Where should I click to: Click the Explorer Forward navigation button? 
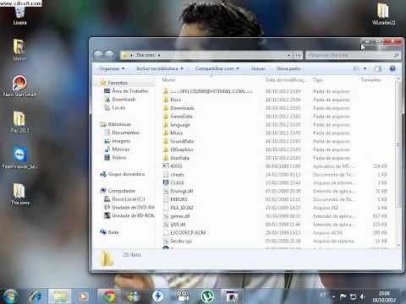pyautogui.click(x=110, y=55)
